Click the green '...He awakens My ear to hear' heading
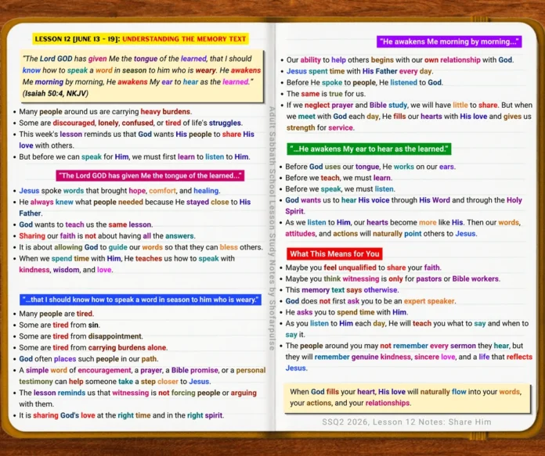 pyautogui.click(x=369, y=149)
